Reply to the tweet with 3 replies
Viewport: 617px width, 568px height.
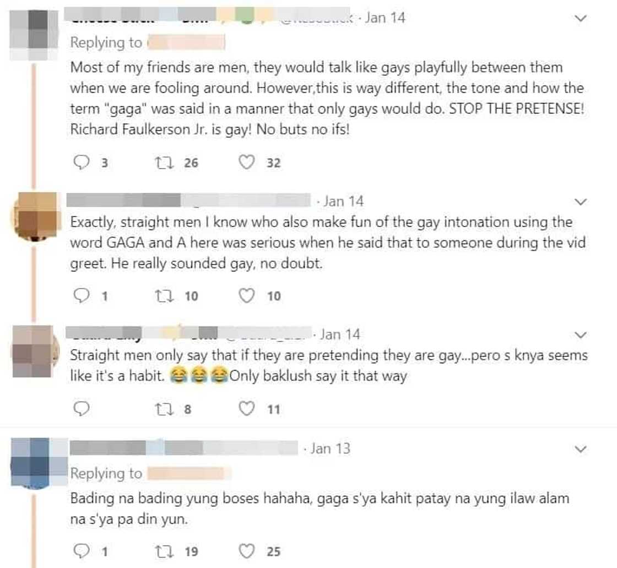pyautogui.click(x=82, y=162)
